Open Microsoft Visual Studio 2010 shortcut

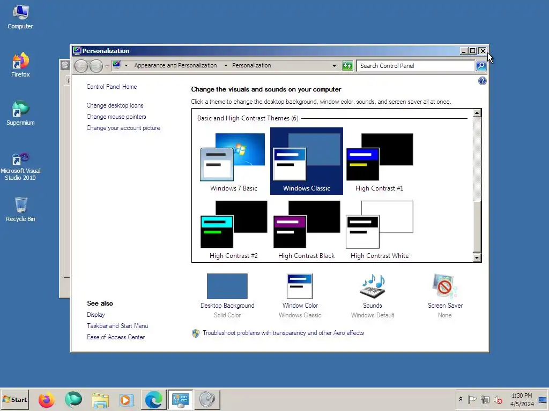click(20, 166)
